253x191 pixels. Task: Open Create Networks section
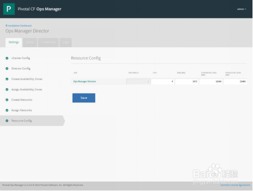pyautogui.click(x=22, y=100)
